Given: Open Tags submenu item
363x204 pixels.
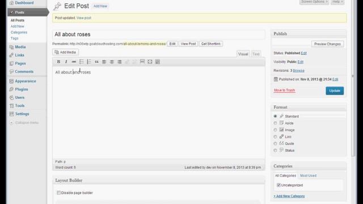Looking at the screenshot, I should click(x=14, y=39).
